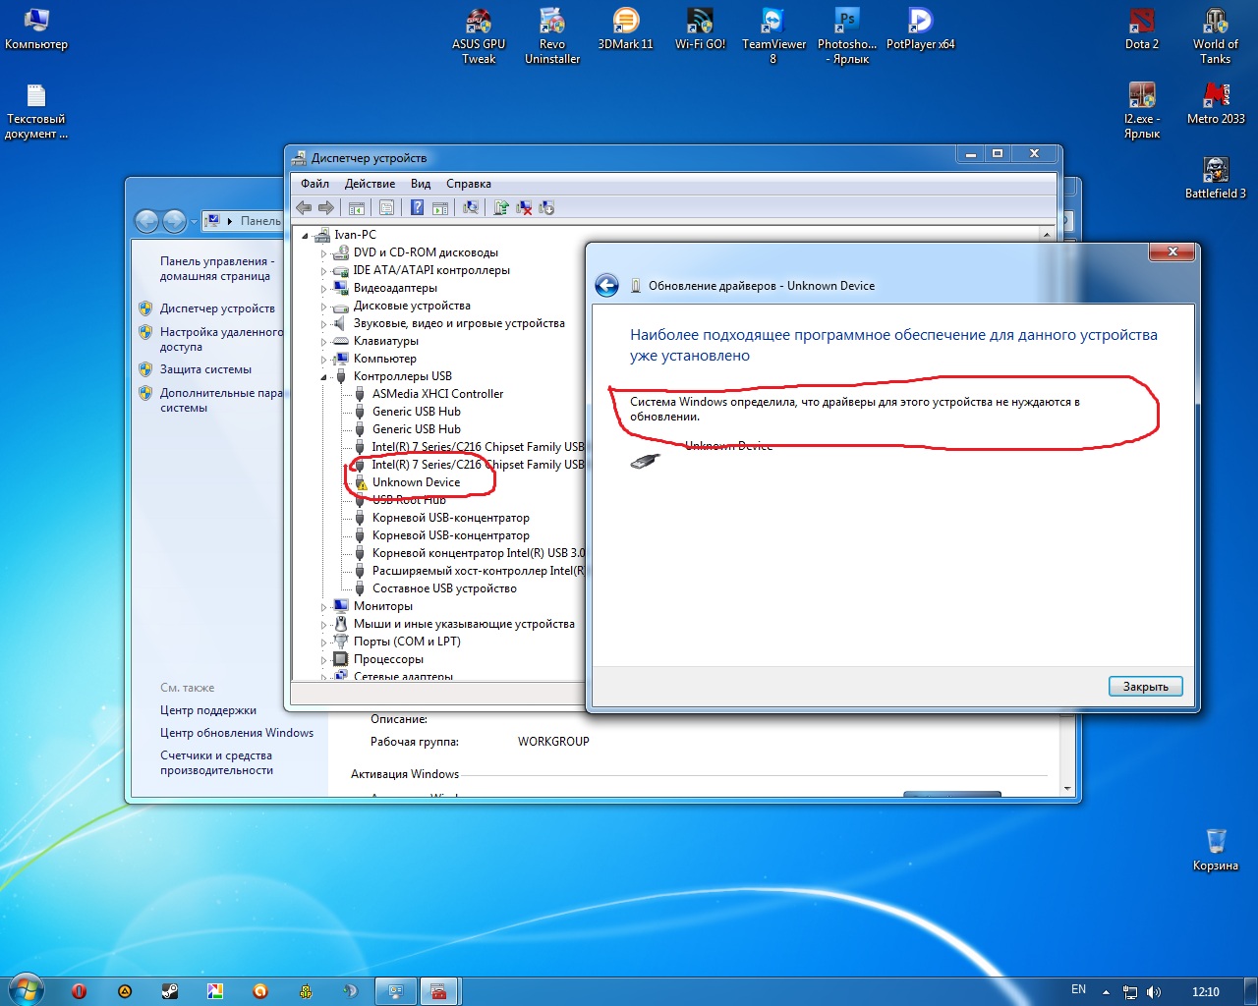Image resolution: width=1258 pixels, height=1006 pixels.
Task: Click the volume speaker icon in system tray
Action: click(1154, 992)
